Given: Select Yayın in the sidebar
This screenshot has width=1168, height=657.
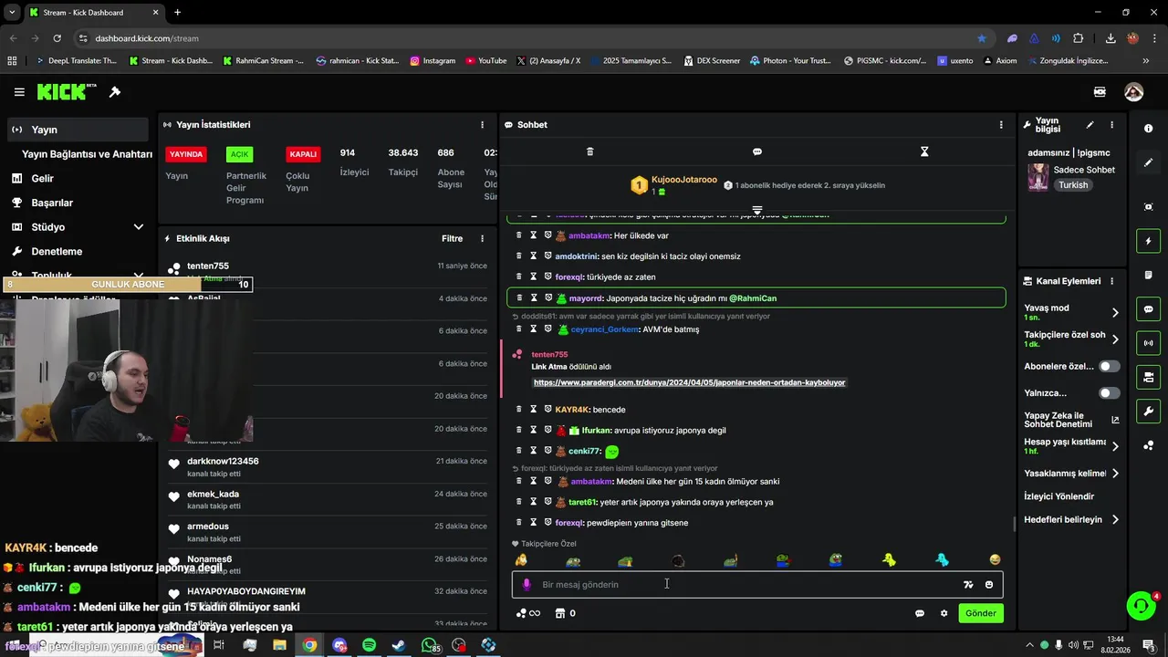Looking at the screenshot, I should pyautogui.click(x=78, y=130).
